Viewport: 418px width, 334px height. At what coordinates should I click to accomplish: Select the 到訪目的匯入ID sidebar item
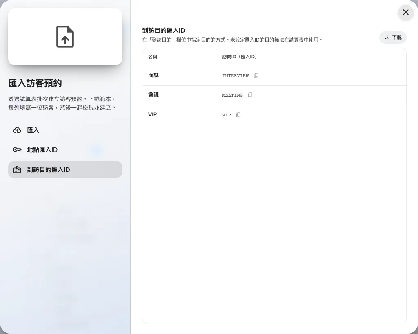point(65,169)
